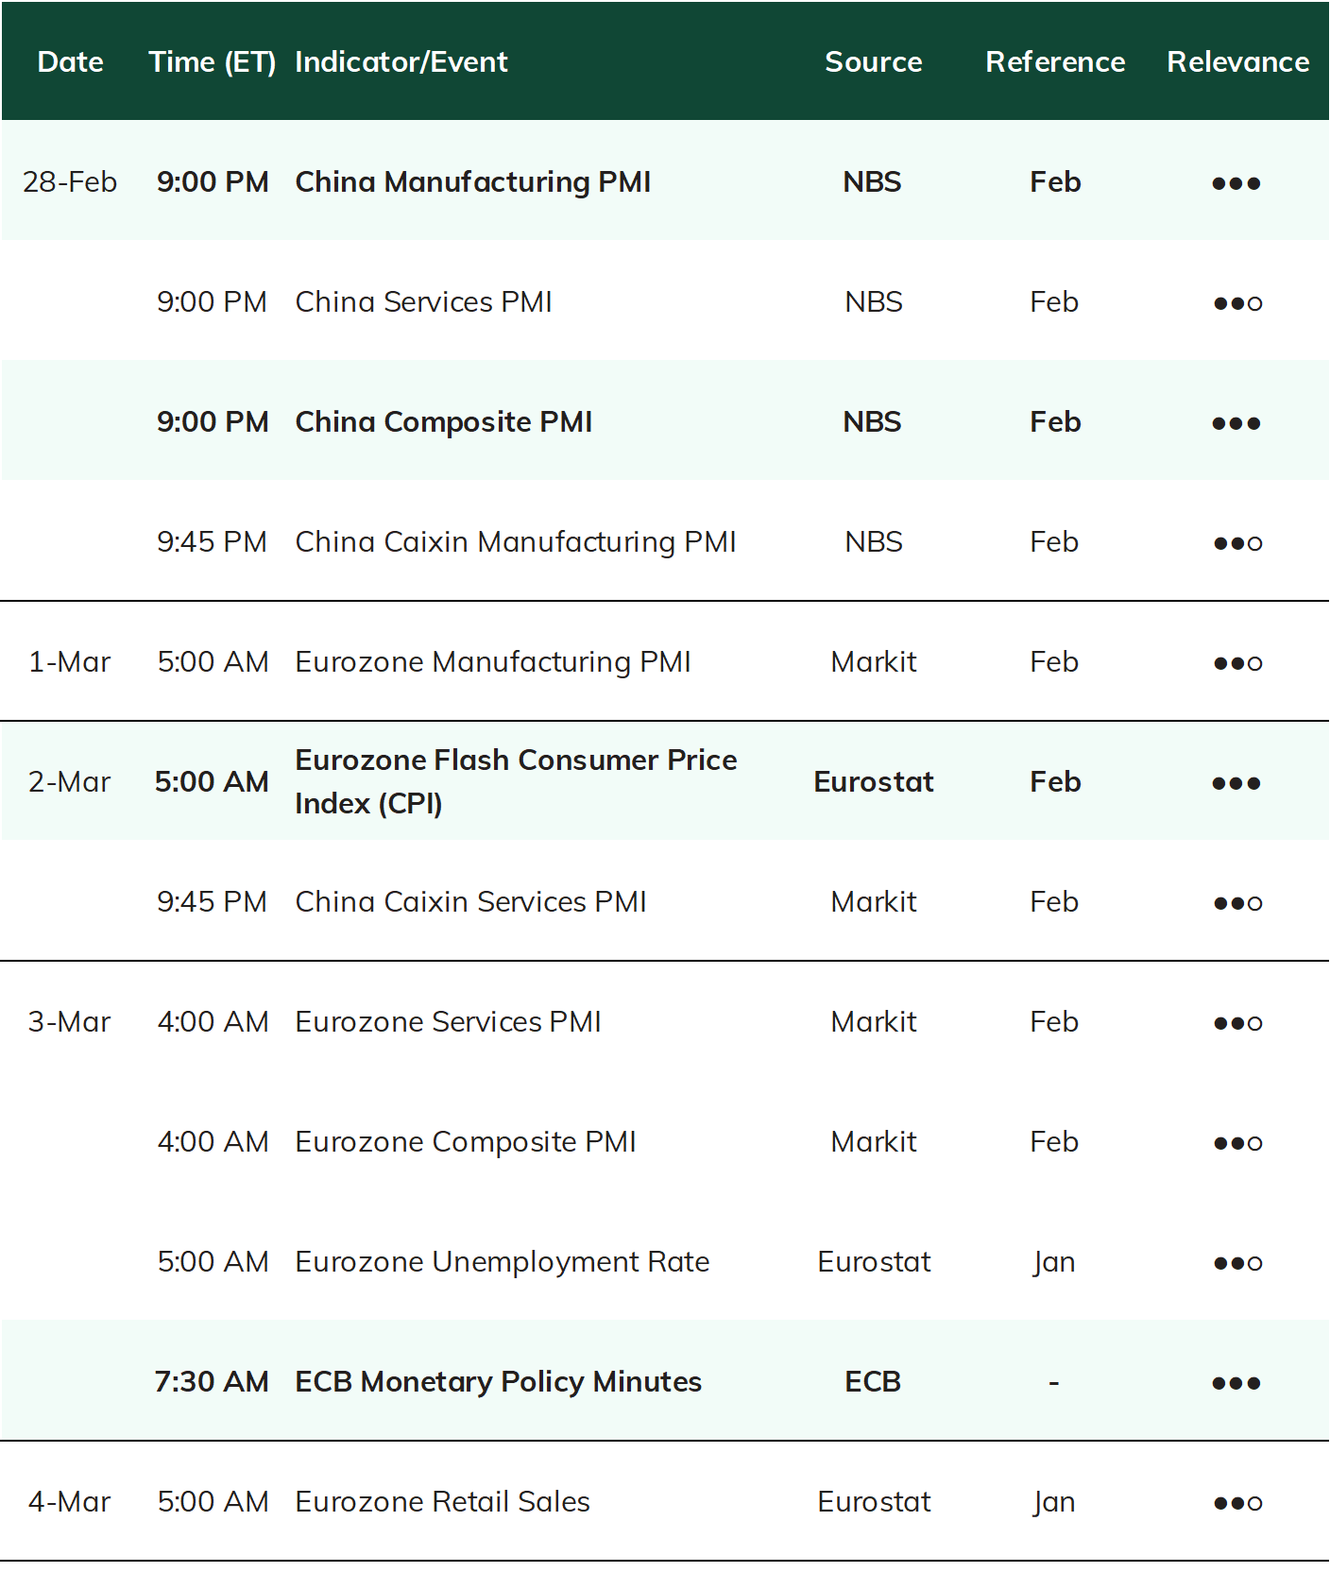1330x1572 pixels.
Task: Click relevance dots for ECB Monetary Policy Minutes
Action: 1236,1383
